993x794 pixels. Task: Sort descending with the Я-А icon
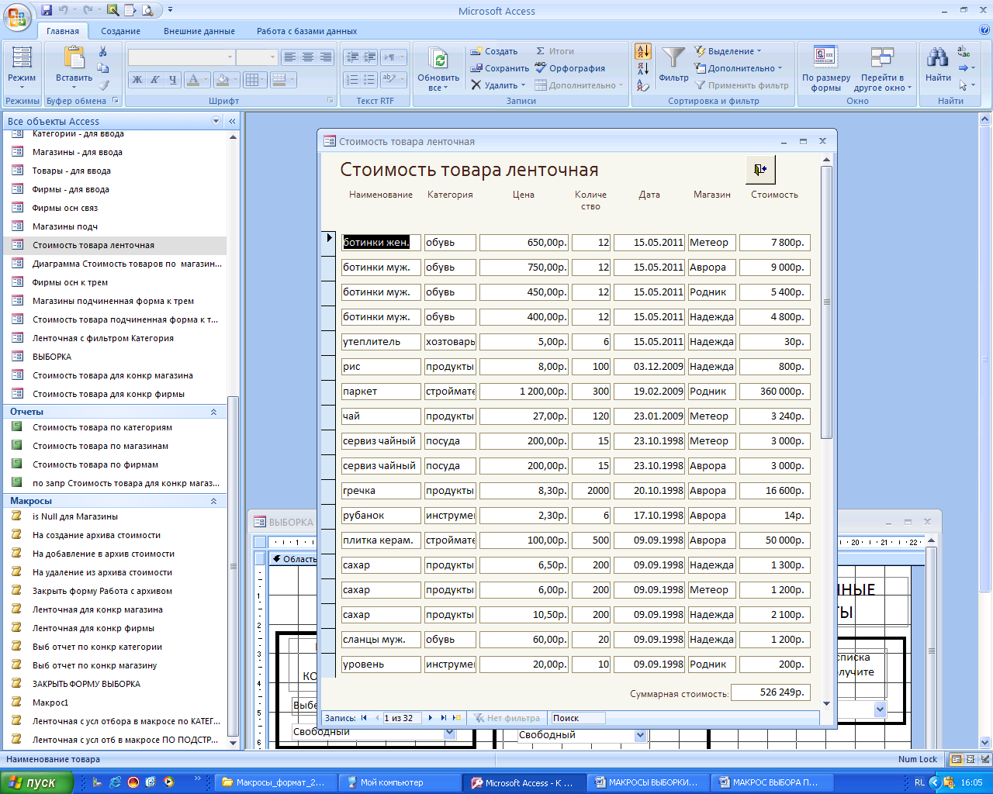[x=643, y=69]
